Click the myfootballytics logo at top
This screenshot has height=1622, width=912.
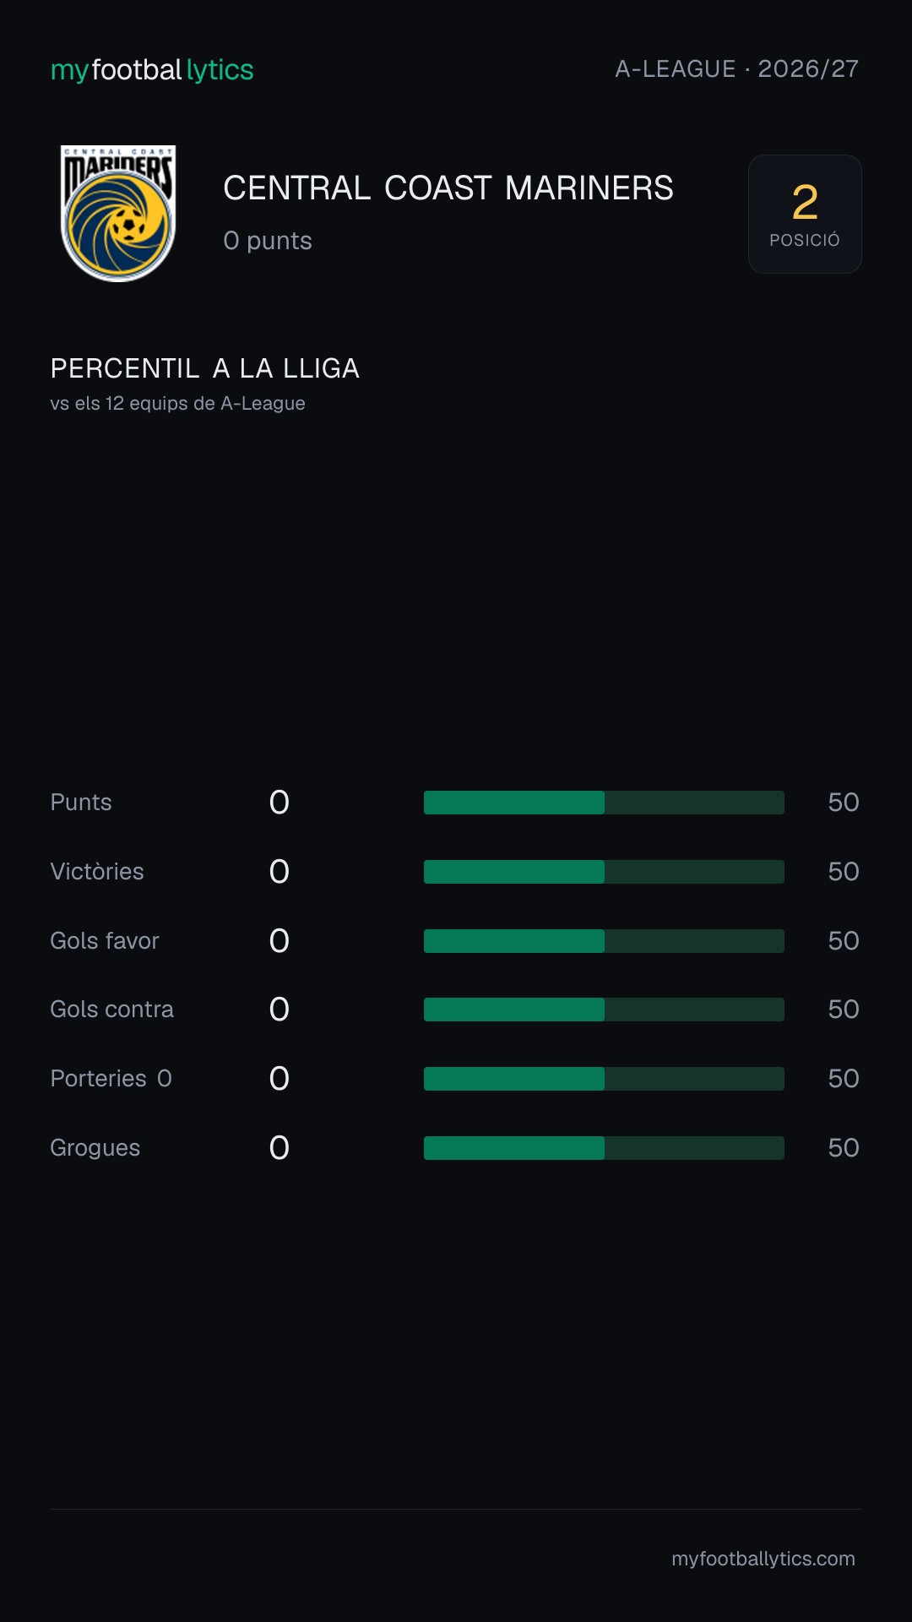tap(152, 70)
